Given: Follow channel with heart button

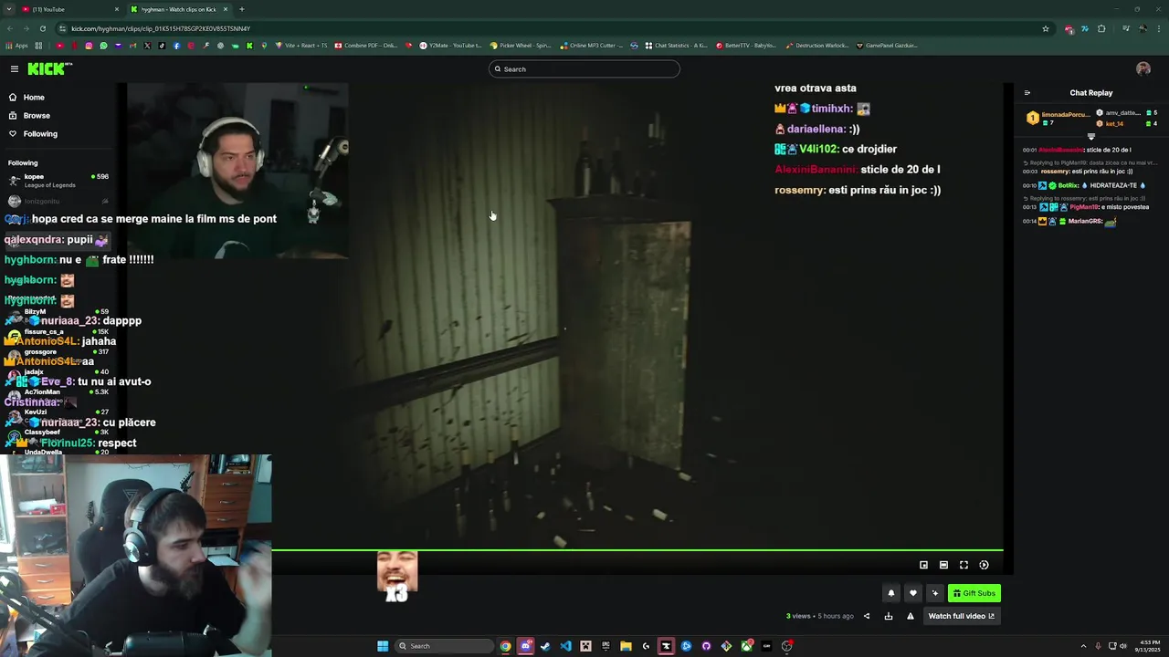Looking at the screenshot, I should [x=912, y=593].
